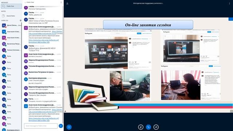Click chat message Тайга, школа 160
Image resolution: width=233 pixels, height=131 pixels.
(35, 15)
